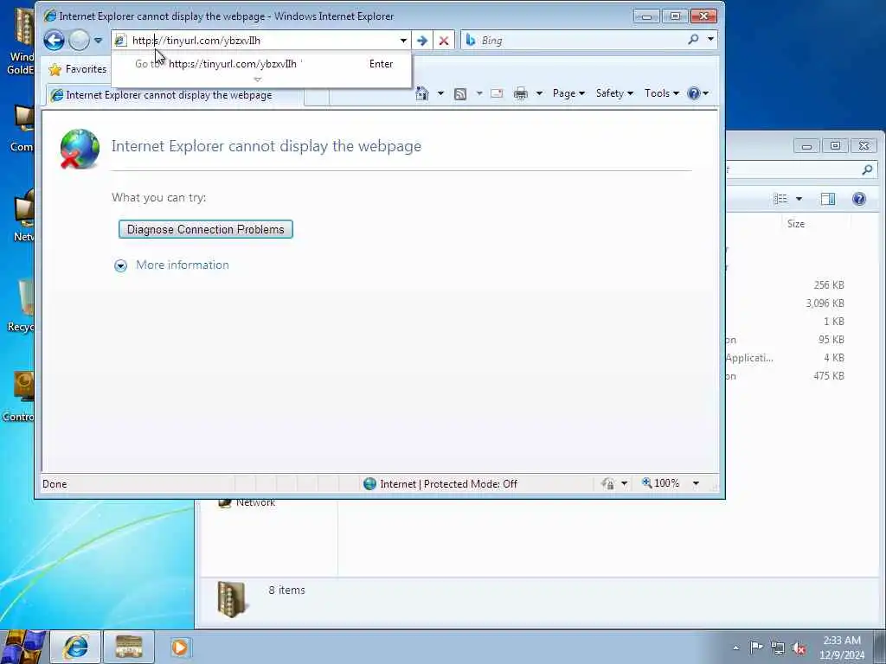
Task: Open the Print dropdown arrow
Action: (539, 93)
